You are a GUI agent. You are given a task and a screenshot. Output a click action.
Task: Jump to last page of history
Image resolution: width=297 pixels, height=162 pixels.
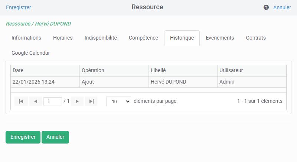tap(91, 101)
